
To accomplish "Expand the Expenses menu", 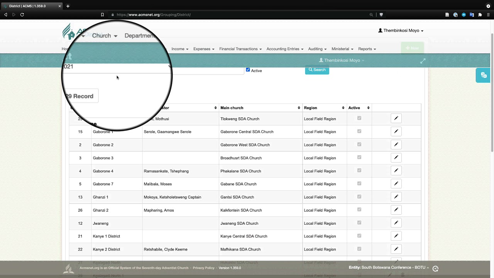I will coord(204,49).
